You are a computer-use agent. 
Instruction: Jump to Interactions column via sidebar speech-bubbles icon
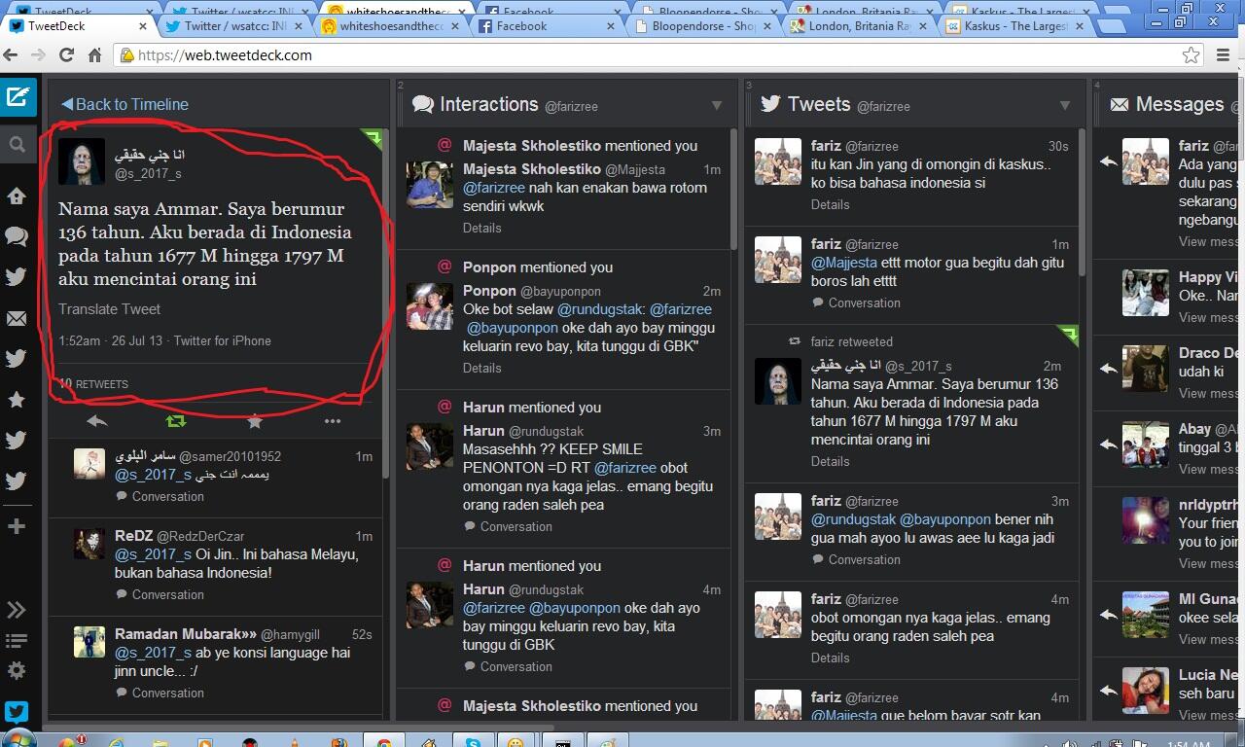(17, 236)
